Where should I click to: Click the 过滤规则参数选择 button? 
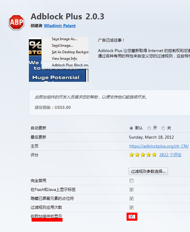[x=148, y=171]
